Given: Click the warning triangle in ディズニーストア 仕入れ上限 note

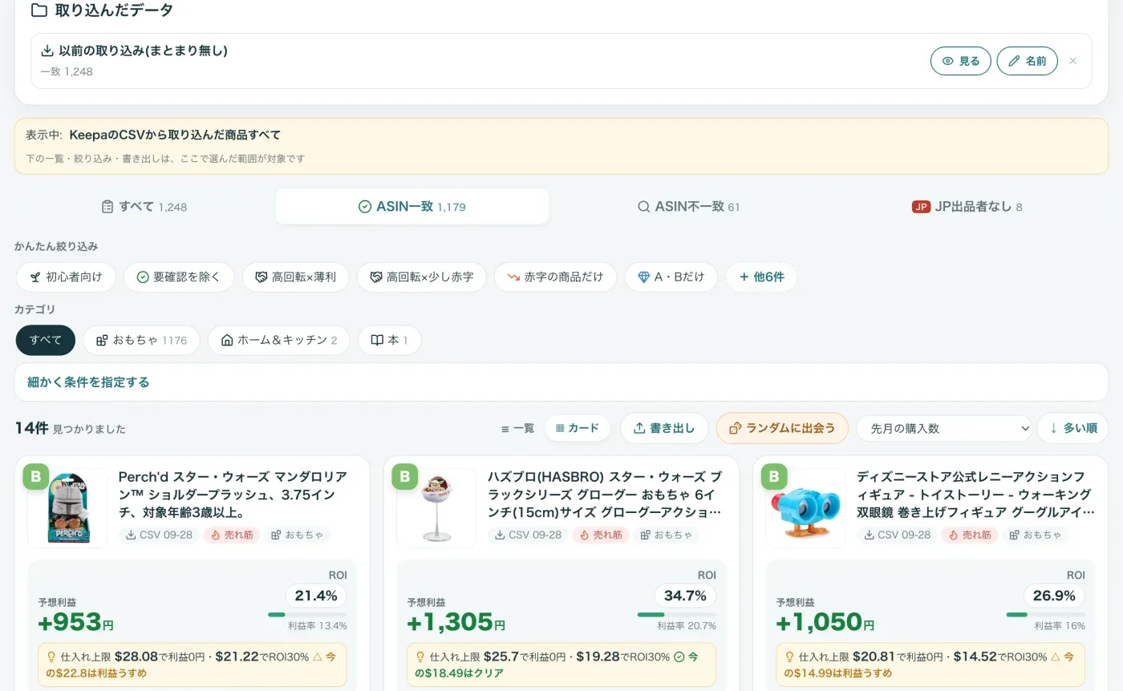Looking at the screenshot, I should click(x=1055, y=657).
